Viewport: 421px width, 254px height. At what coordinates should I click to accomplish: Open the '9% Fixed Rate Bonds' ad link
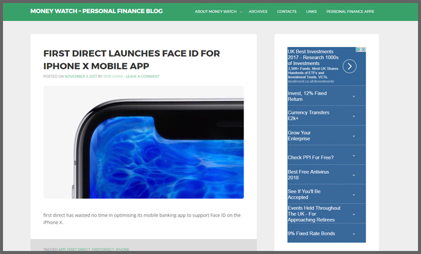click(311, 234)
